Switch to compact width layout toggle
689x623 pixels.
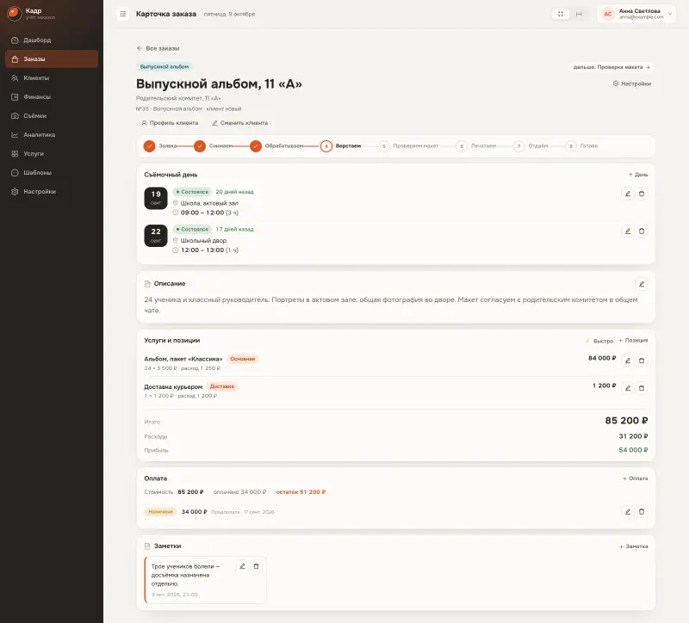tap(561, 14)
